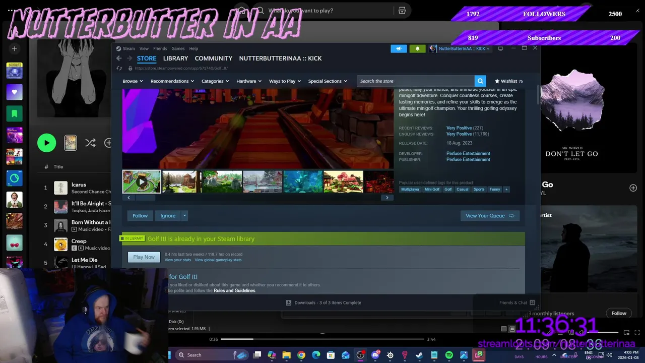Click View Your Queue button
The image size is (645, 363).
pyautogui.click(x=490, y=216)
